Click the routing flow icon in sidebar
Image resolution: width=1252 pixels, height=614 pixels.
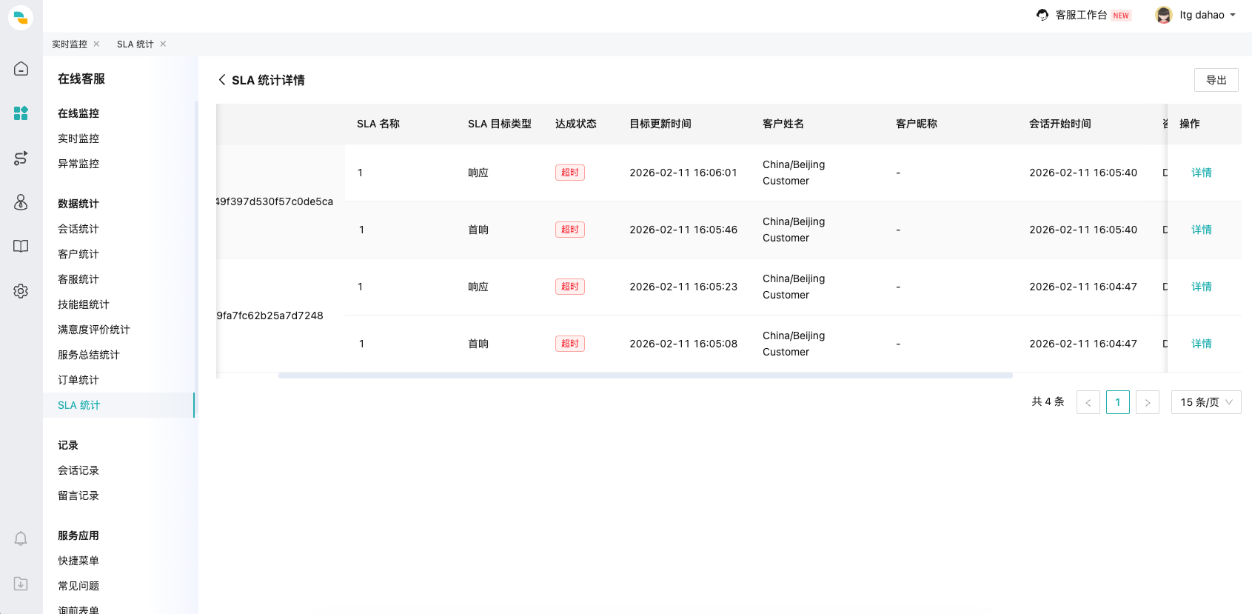click(21, 158)
